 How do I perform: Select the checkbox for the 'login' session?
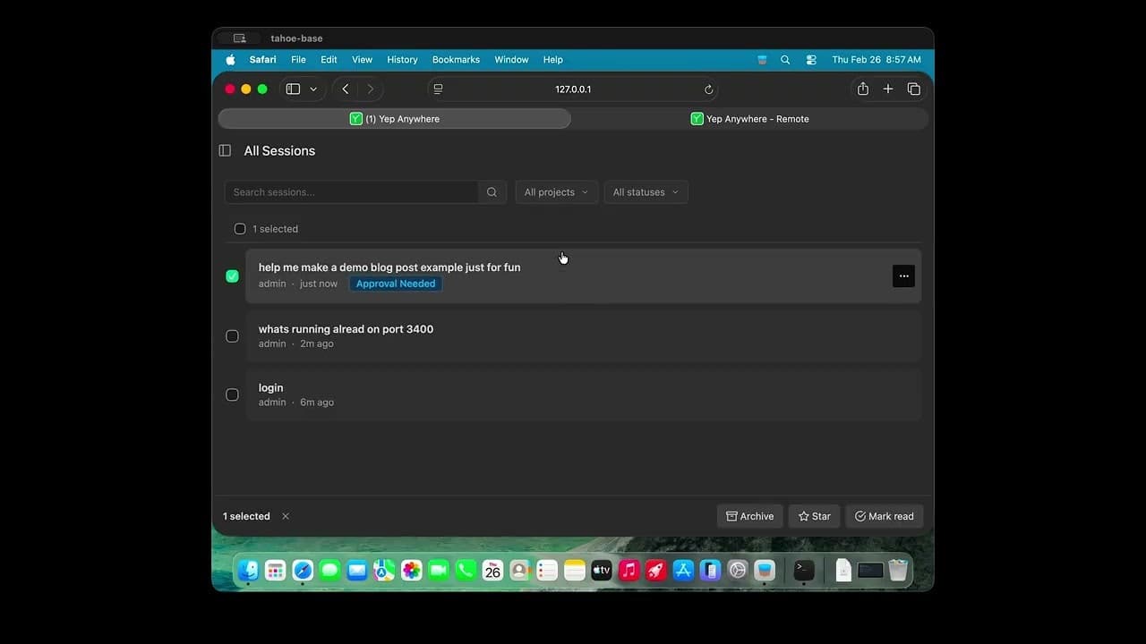point(233,394)
